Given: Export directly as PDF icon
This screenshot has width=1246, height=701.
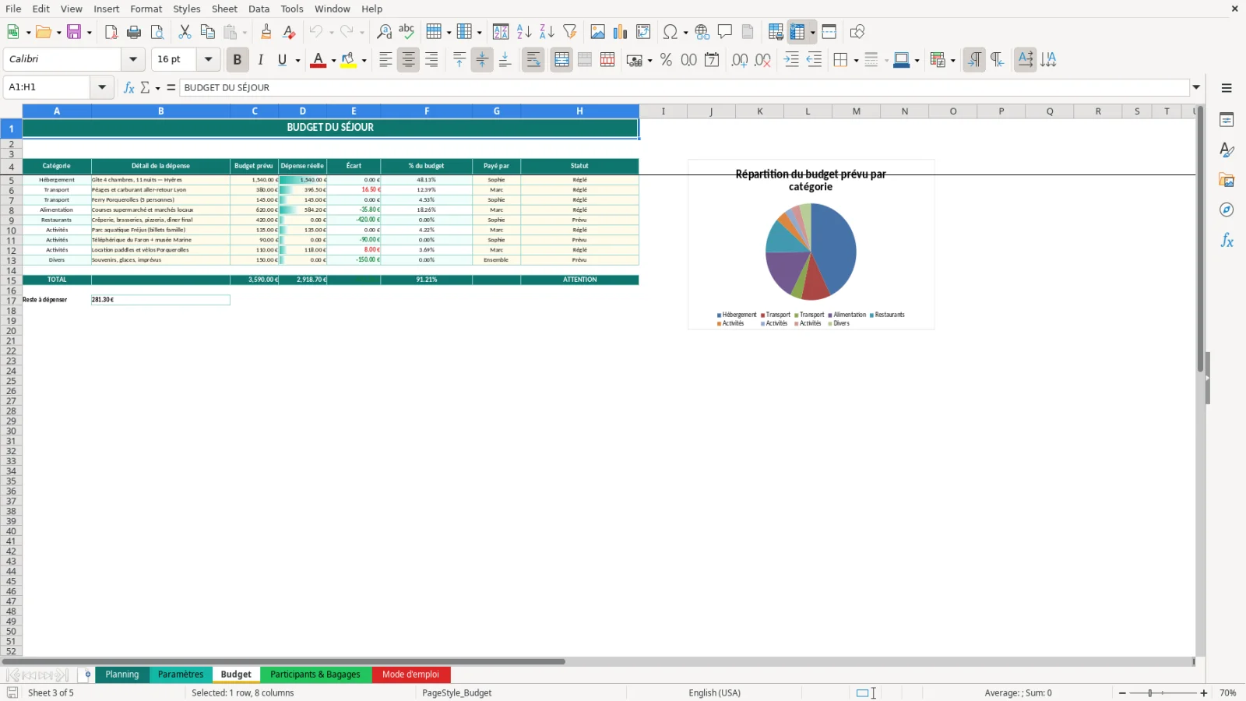Looking at the screenshot, I should pyautogui.click(x=111, y=32).
